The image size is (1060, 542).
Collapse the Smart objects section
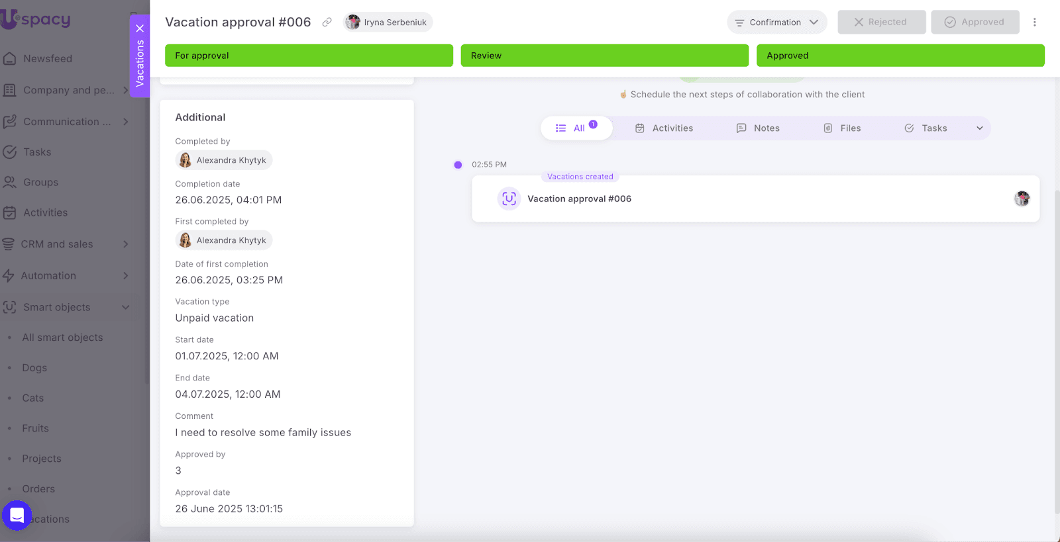(125, 307)
